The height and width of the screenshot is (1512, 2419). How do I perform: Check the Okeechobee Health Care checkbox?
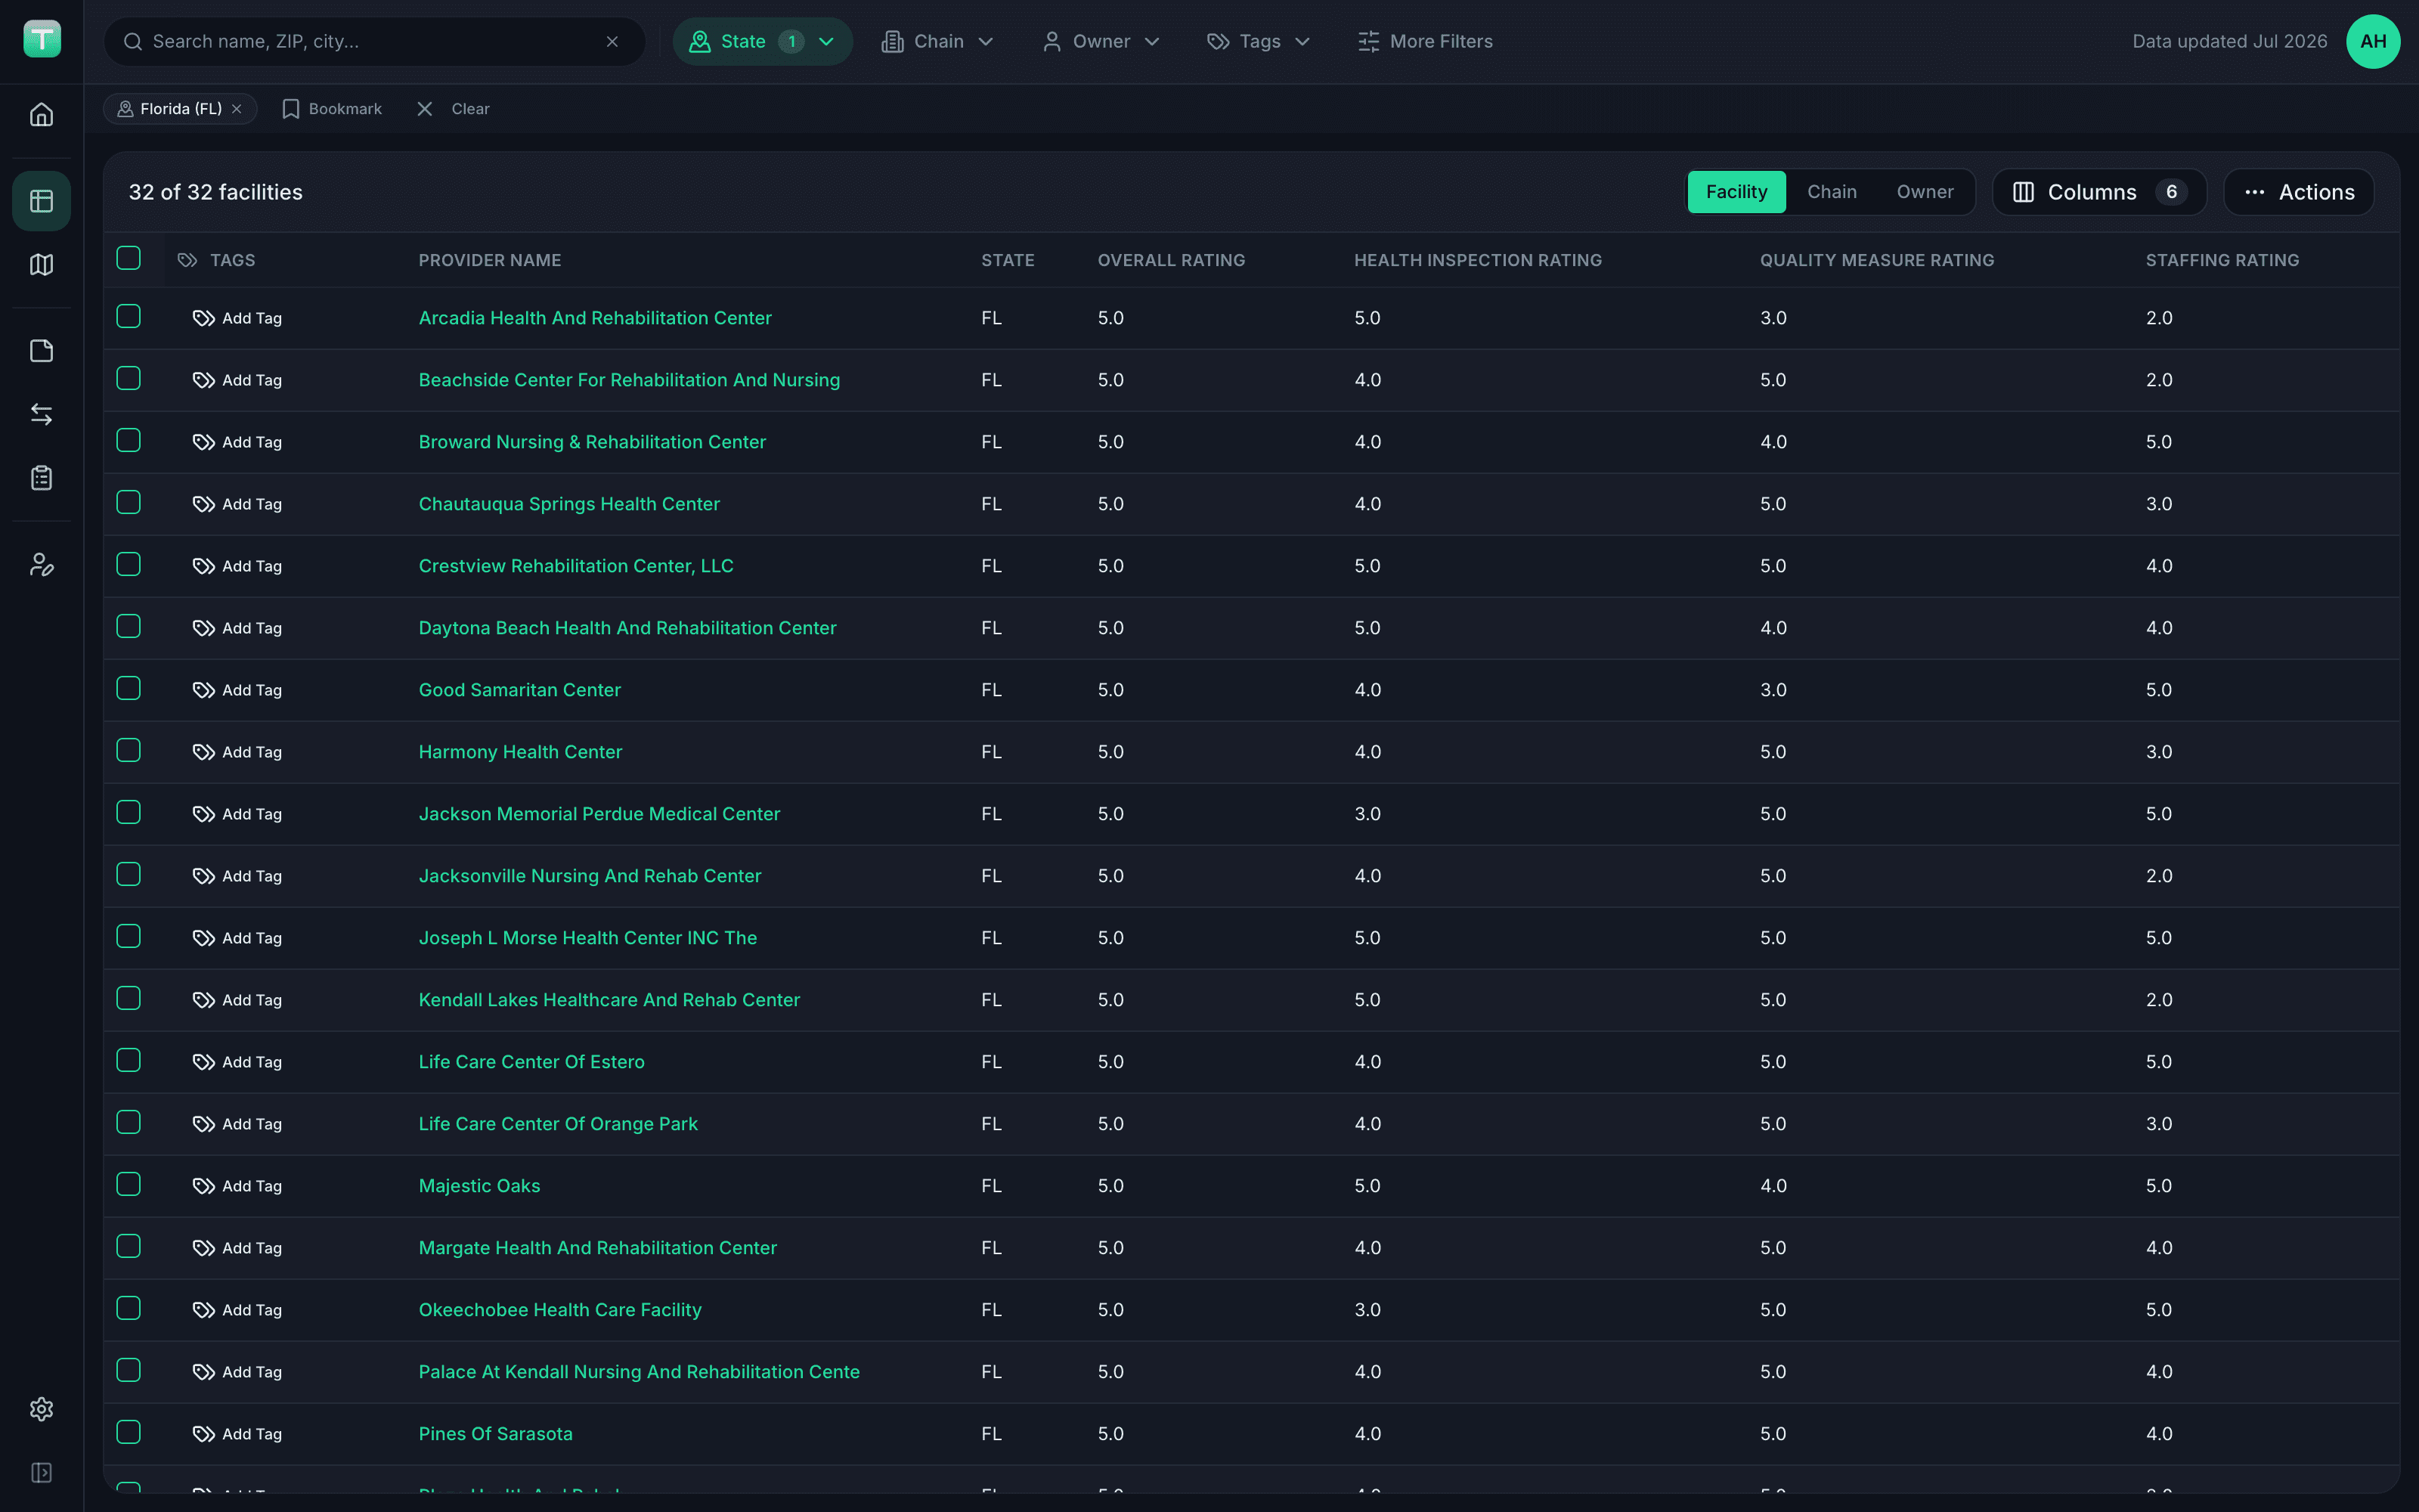click(128, 1308)
